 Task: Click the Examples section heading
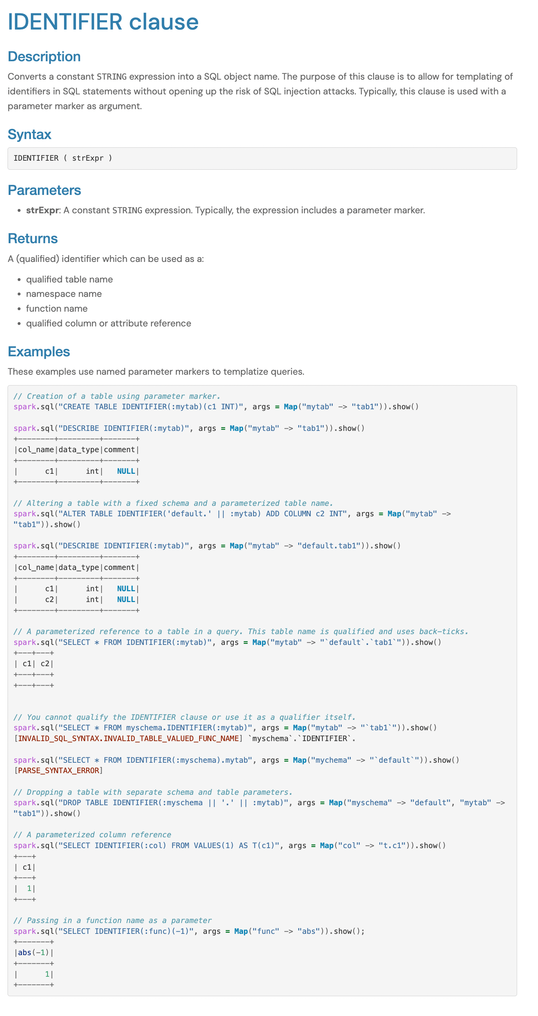[39, 351]
